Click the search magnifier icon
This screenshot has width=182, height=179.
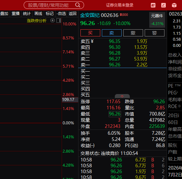pos(78,5)
